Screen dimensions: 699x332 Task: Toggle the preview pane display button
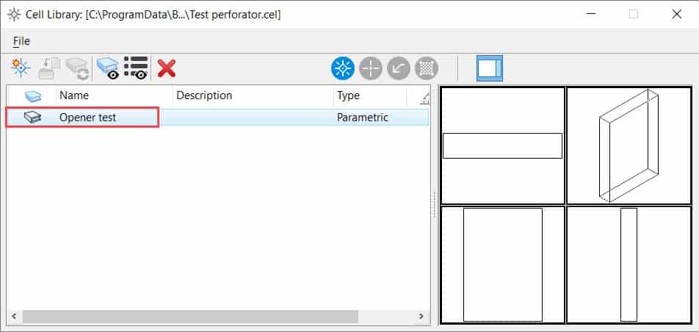click(x=489, y=68)
